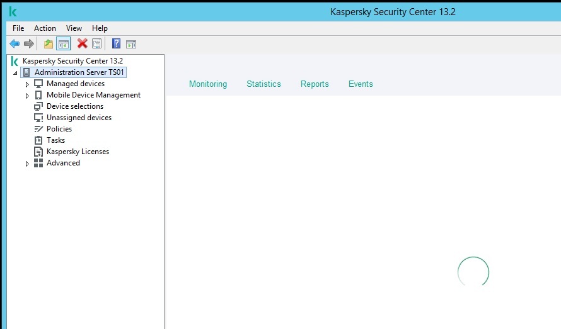Click the Device selections icon

click(x=38, y=106)
